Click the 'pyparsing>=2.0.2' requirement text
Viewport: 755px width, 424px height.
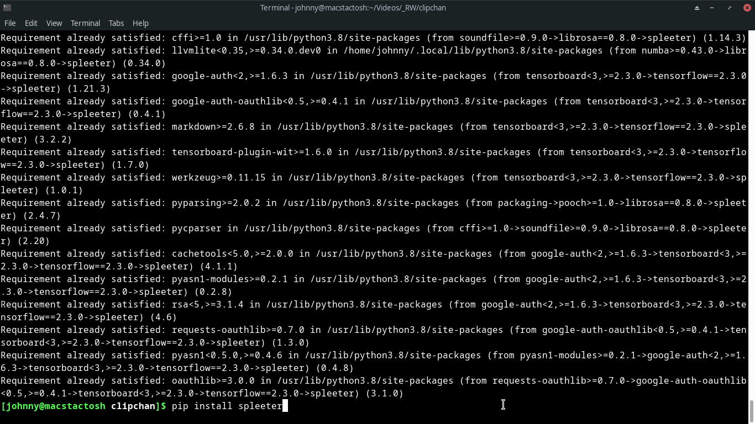tap(216, 203)
